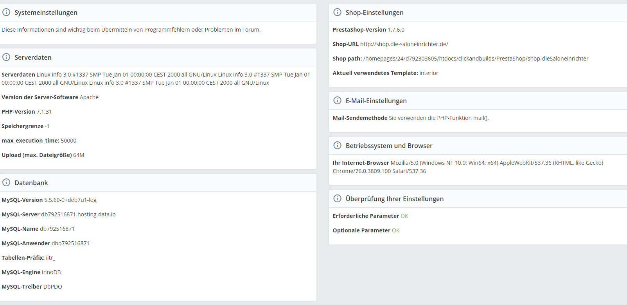
Task: Click the PrestaShop-Version number 1.7.6.0
Action: pyautogui.click(x=396, y=30)
